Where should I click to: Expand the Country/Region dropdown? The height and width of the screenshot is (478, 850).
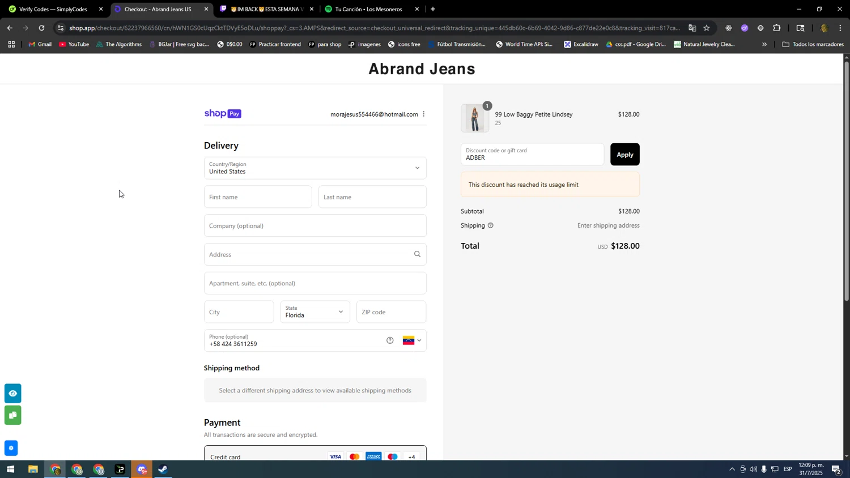tap(315, 168)
